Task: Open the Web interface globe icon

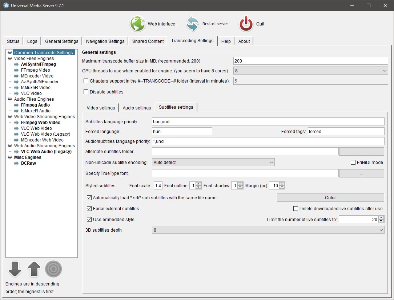Action: pyautogui.click(x=138, y=24)
